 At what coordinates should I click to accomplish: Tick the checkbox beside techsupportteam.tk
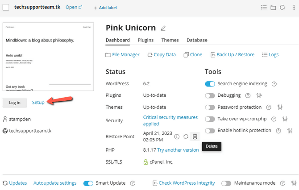[x=6, y=7]
